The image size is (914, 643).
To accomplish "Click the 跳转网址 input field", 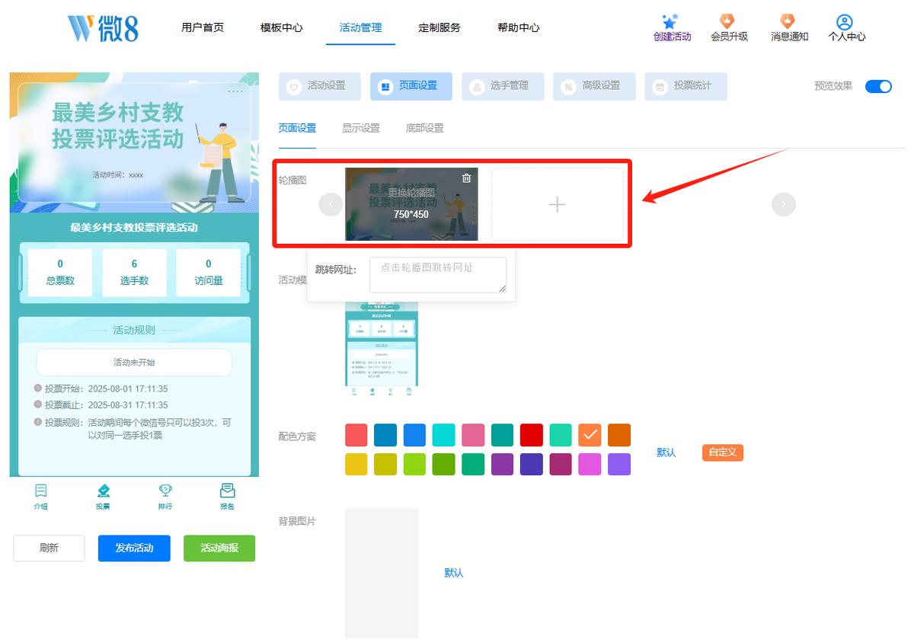I will 438,275.
